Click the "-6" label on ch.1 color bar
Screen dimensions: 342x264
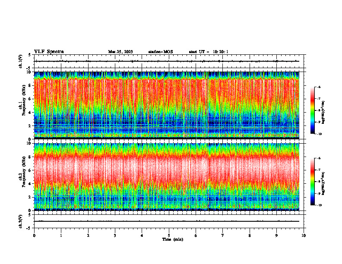pos(319,87)
